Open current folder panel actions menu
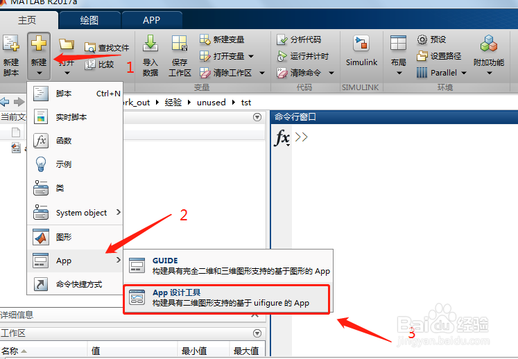Screen dimensions: 518x359 point(257,117)
